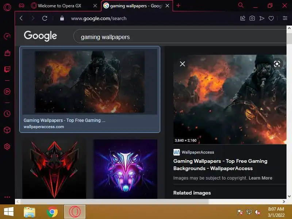Open sidebar setup three dots
The image size is (292, 219).
[x=7, y=197]
